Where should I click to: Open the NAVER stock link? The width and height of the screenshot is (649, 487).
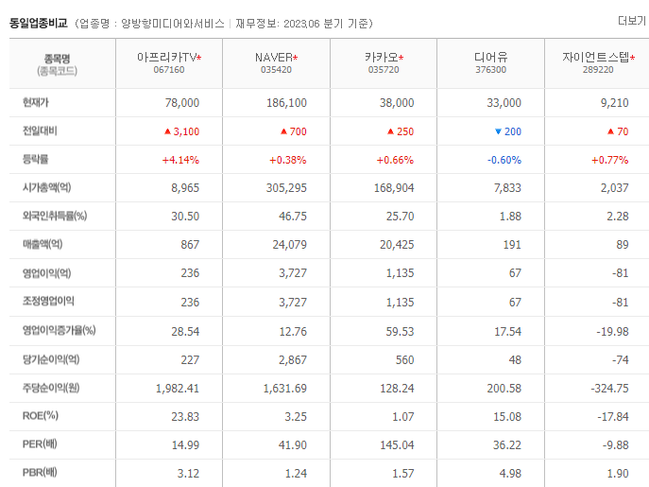pos(274,57)
